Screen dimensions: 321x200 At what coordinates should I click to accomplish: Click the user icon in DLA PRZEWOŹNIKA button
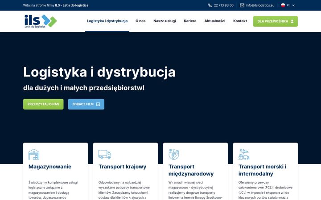click(292, 21)
